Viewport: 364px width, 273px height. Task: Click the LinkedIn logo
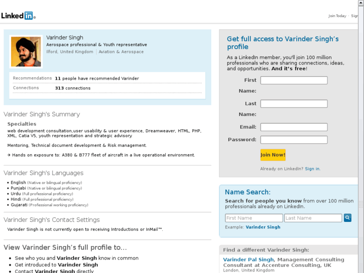tap(18, 16)
